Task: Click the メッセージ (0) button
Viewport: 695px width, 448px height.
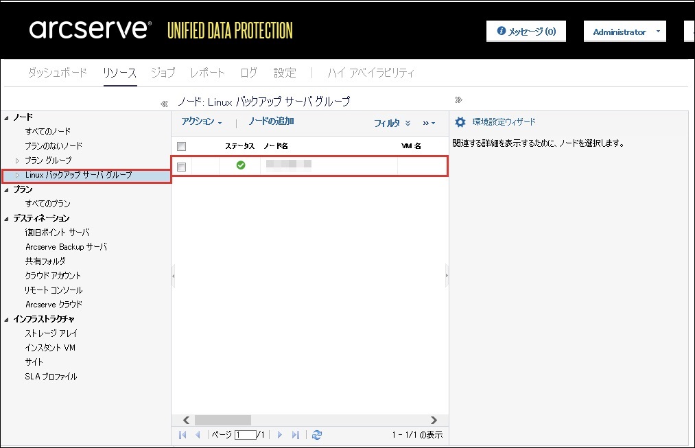Action: point(526,31)
